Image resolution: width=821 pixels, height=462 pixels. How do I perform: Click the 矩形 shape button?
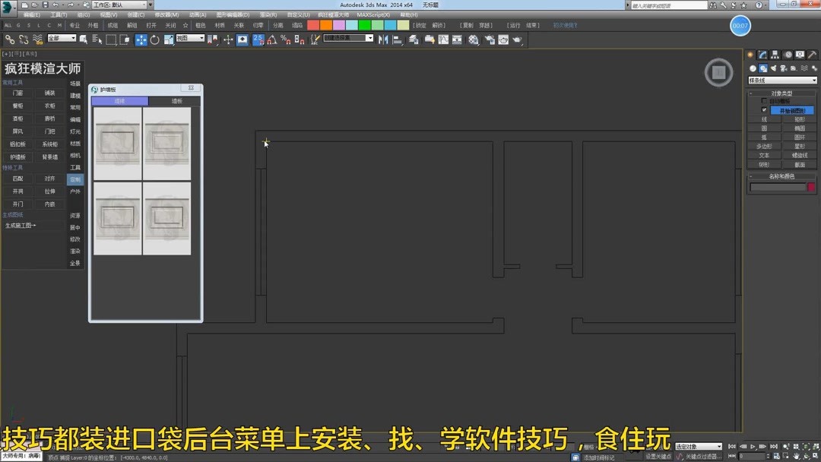click(x=800, y=119)
